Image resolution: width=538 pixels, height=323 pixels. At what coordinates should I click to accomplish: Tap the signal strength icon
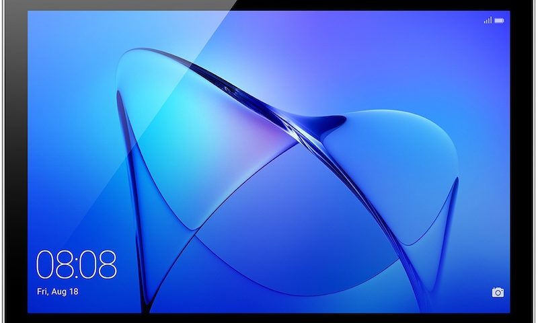[488, 20]
